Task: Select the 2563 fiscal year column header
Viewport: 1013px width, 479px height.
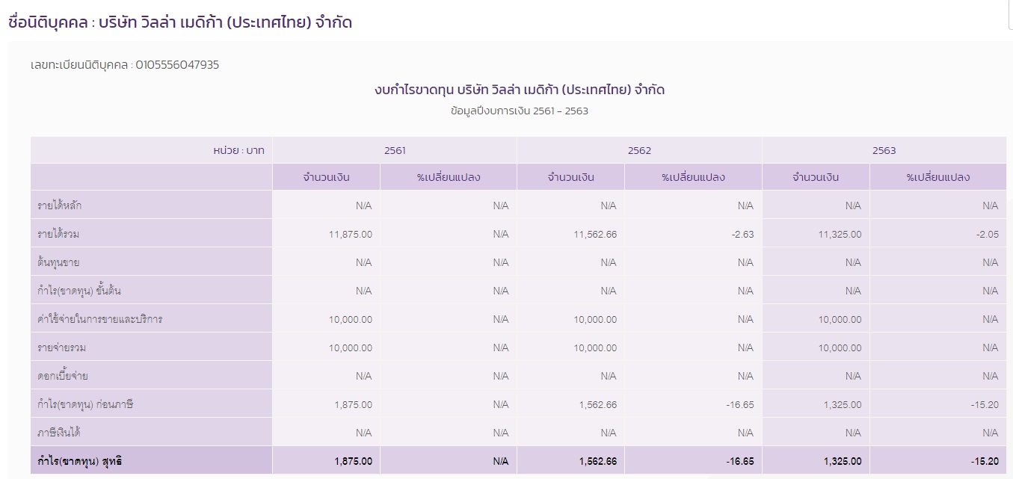Action: (x=884, y=149)
